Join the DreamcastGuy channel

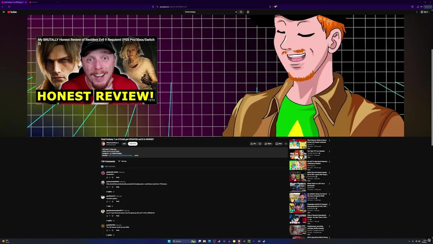pos(124,144)
